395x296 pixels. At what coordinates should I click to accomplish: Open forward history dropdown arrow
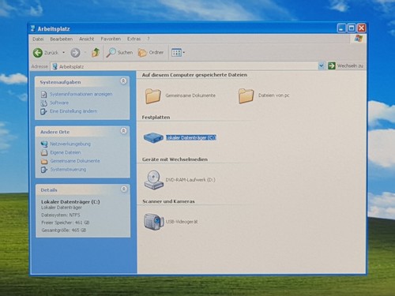point(85,53)
